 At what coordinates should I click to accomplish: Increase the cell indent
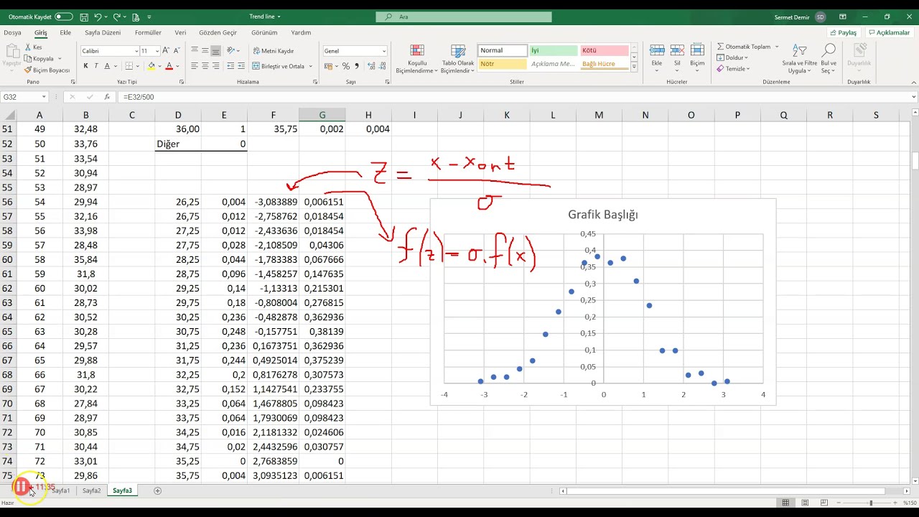pyautogui.click(x=241, y=66)
